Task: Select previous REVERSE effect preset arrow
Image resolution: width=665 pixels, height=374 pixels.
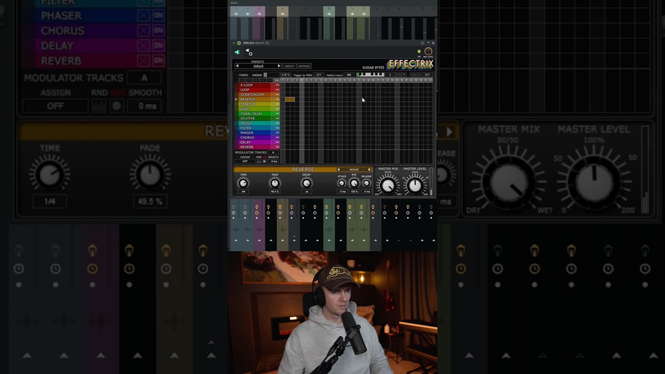Action: [x=339, y=169]
